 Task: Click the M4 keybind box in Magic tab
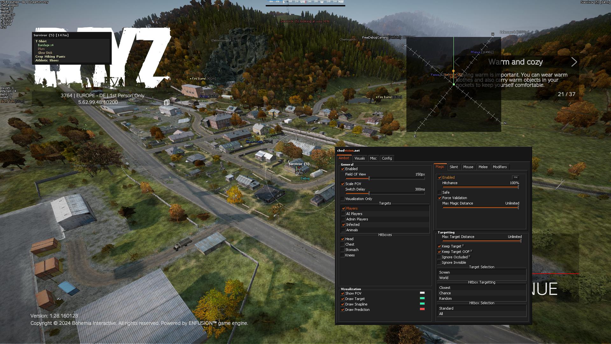point(515,177)
